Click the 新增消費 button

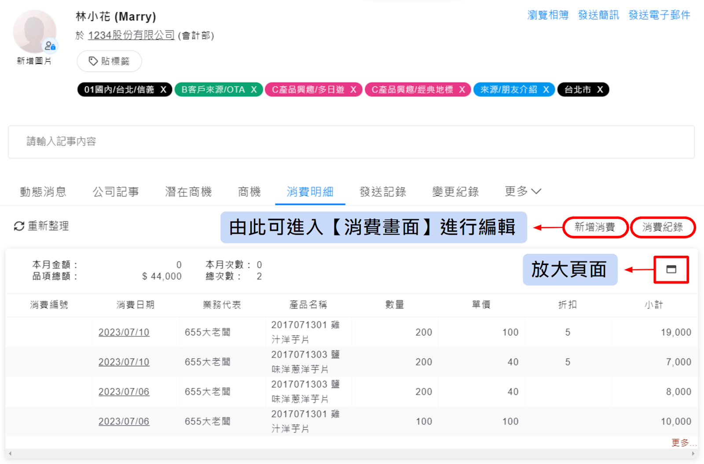point(595,227)
